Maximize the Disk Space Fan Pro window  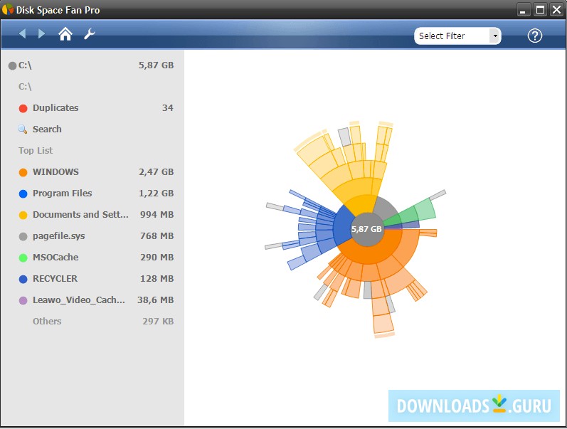(540, 10)
